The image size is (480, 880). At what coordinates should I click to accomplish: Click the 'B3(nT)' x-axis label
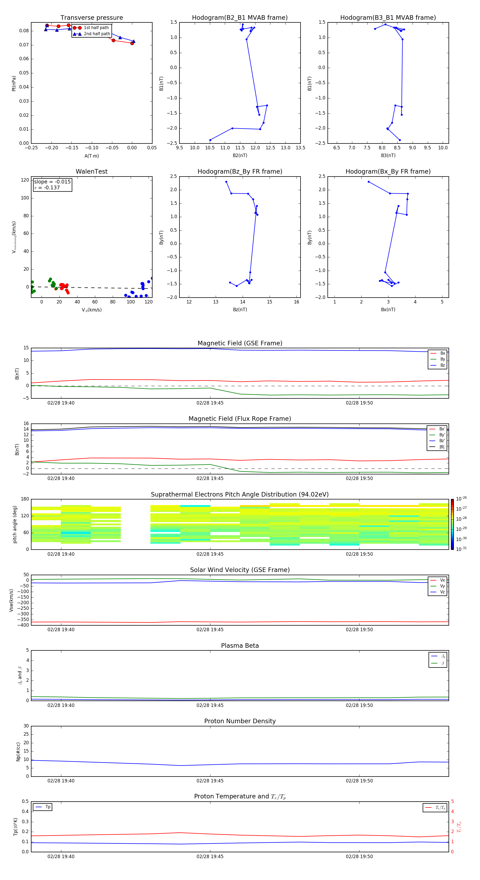pyautogui.click(x=388, y=155)
